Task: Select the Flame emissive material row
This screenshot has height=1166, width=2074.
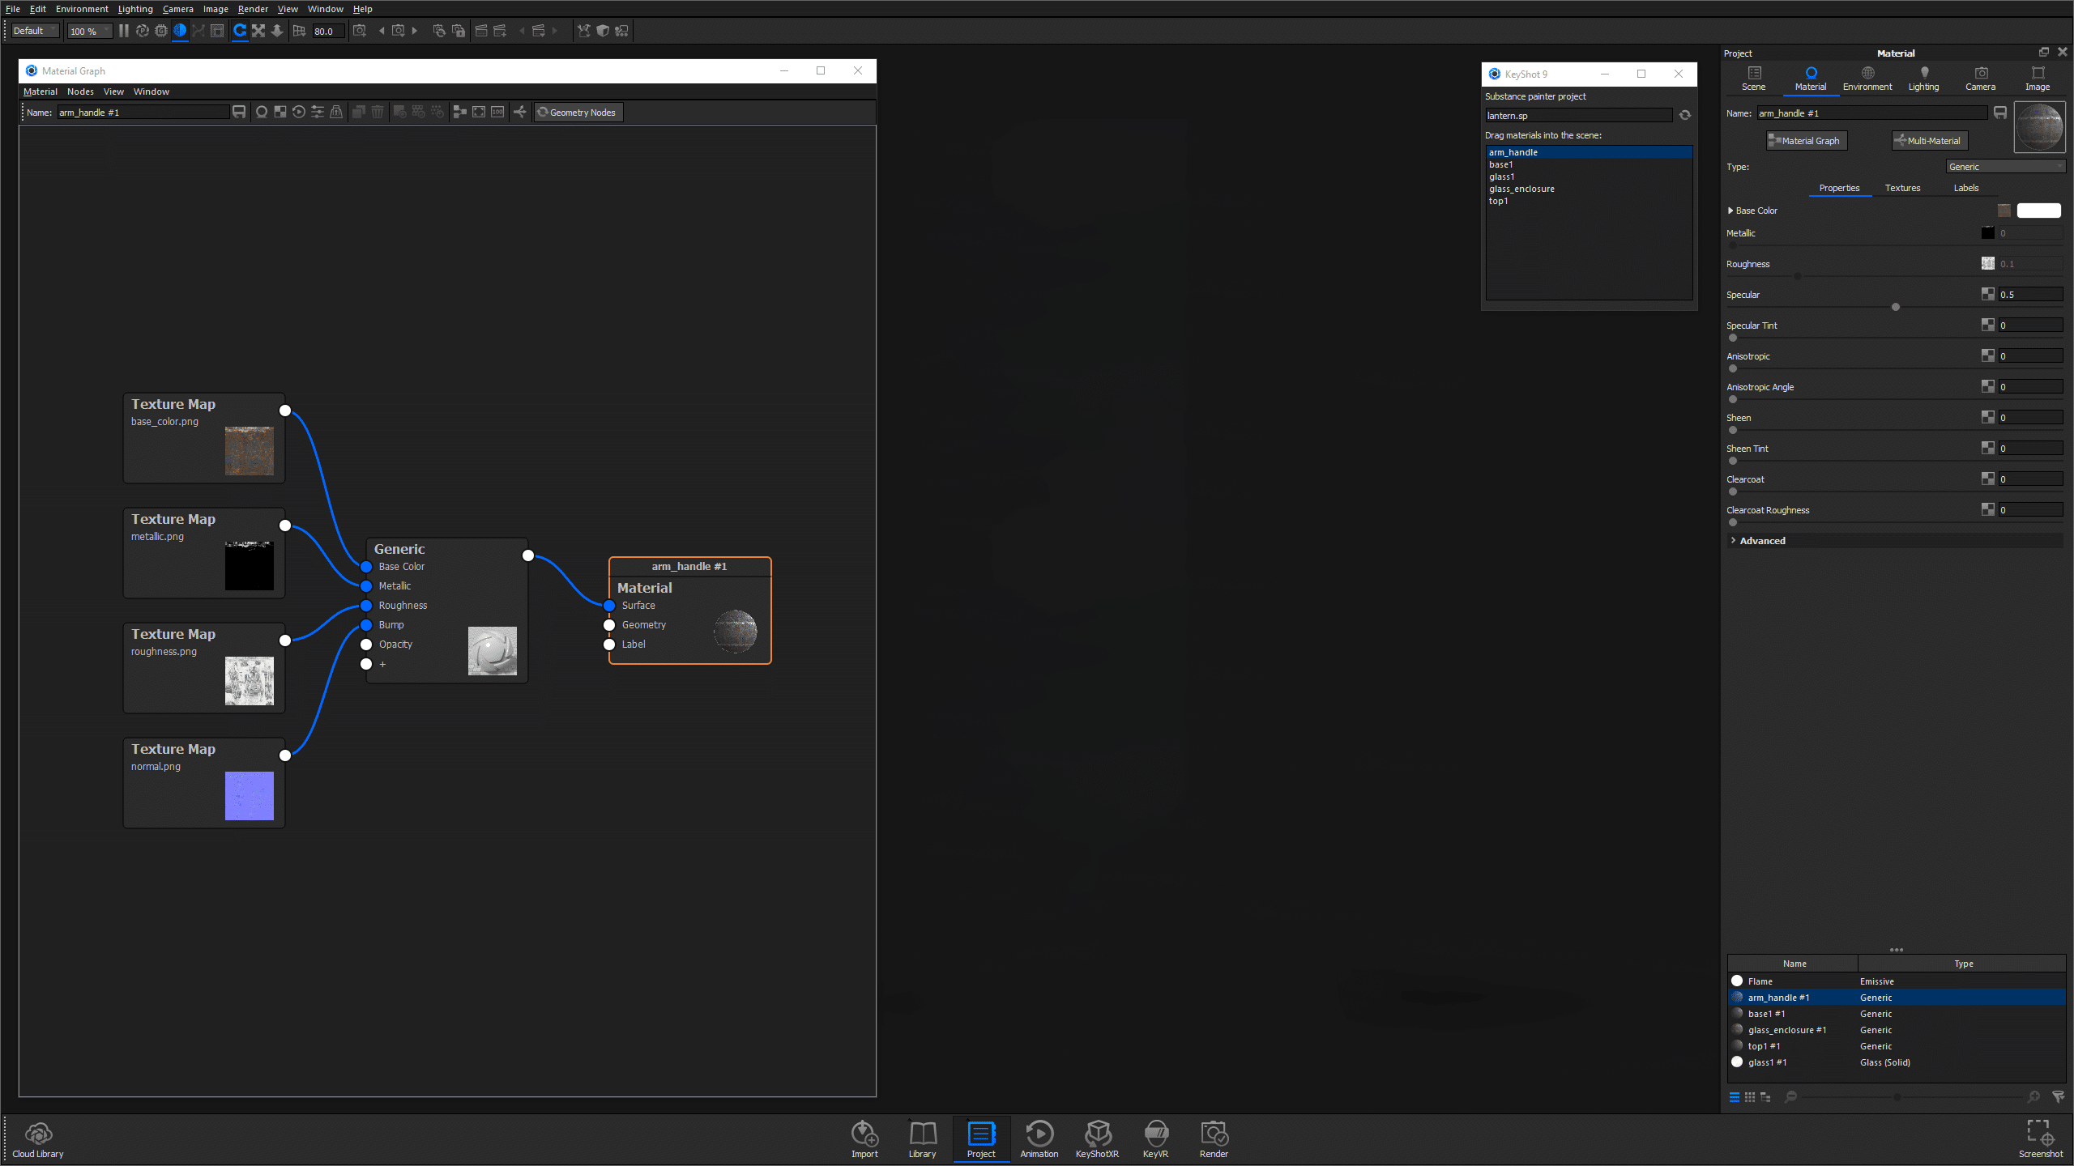Action: [1896, 981]
